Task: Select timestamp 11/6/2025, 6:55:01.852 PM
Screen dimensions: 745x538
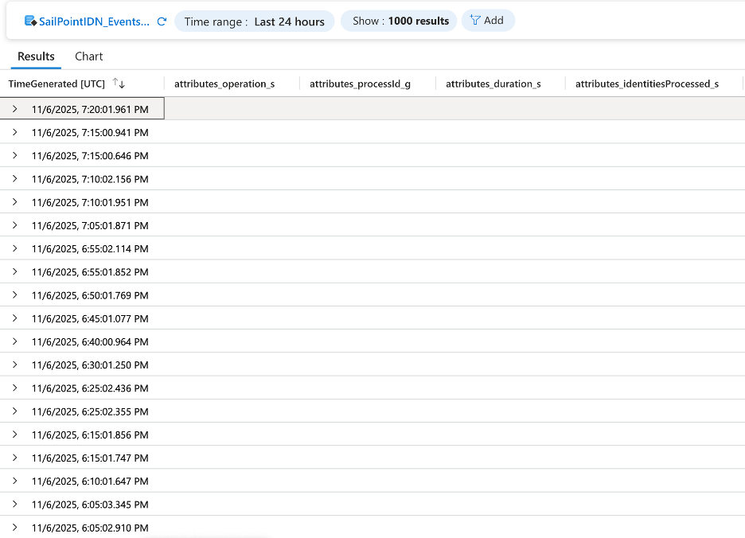Action: tap(90, 272)
